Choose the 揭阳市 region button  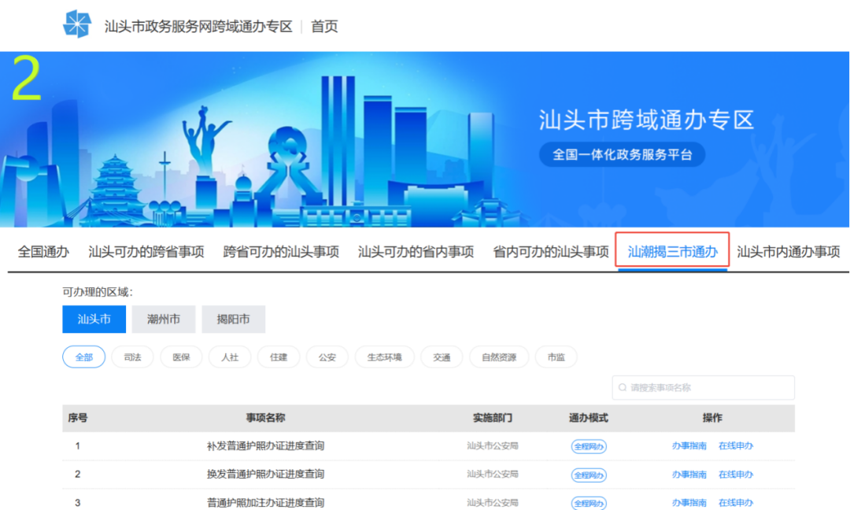tap(234, 320)
